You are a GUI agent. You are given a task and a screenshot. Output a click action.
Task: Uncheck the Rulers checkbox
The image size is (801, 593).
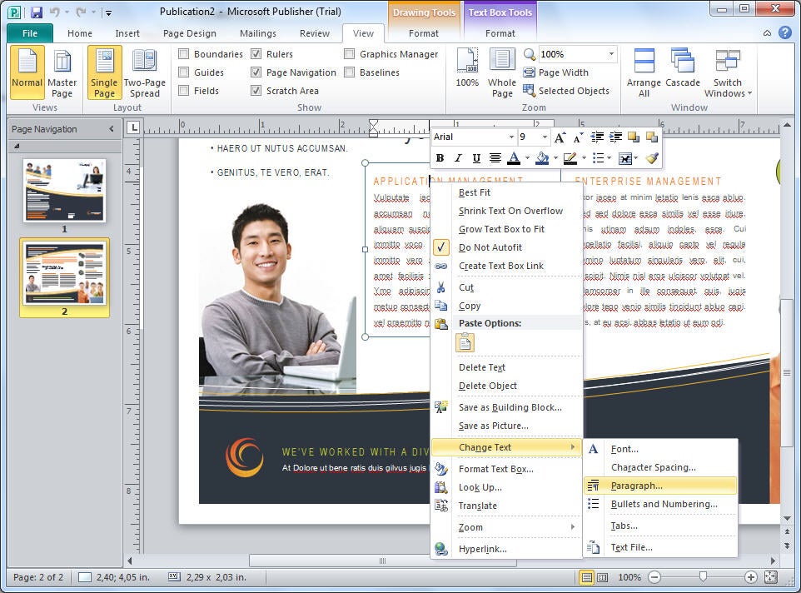[256, 54]
